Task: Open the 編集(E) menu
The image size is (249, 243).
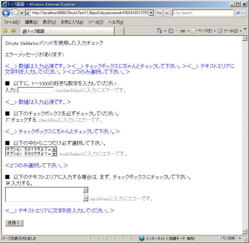Action: [x=31, y=22]
